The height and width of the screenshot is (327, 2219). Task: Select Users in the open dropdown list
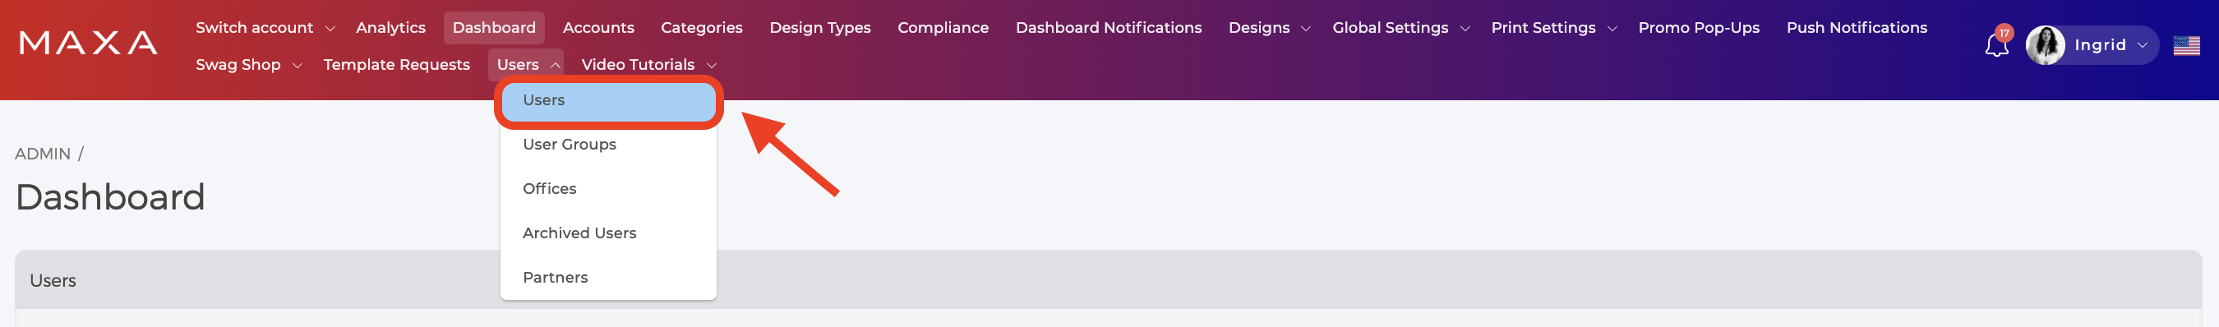pos(608,101)
